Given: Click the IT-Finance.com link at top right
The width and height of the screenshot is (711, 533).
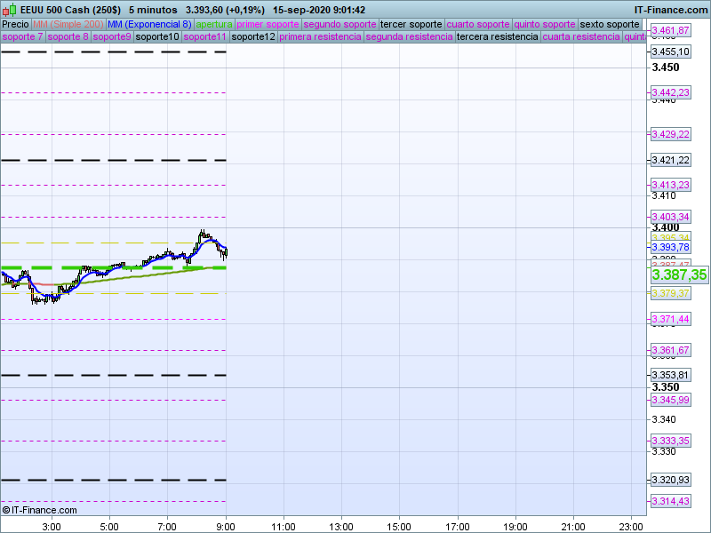Looking at the screenshot, I should coord(671,10).
